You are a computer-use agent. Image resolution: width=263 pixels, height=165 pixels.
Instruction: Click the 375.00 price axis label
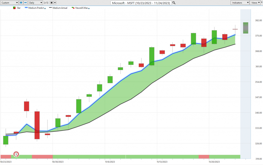tap(258, 36)
